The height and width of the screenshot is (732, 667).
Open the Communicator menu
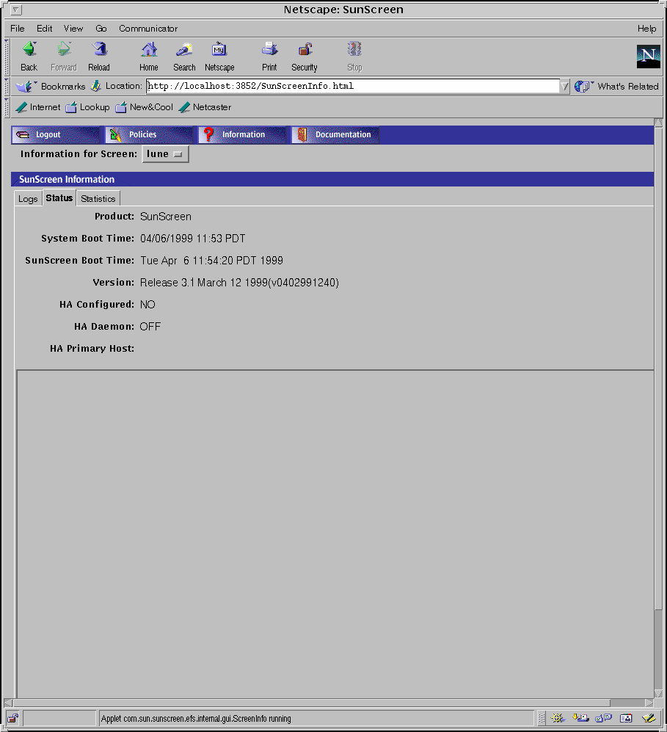(x=148, y=29)
